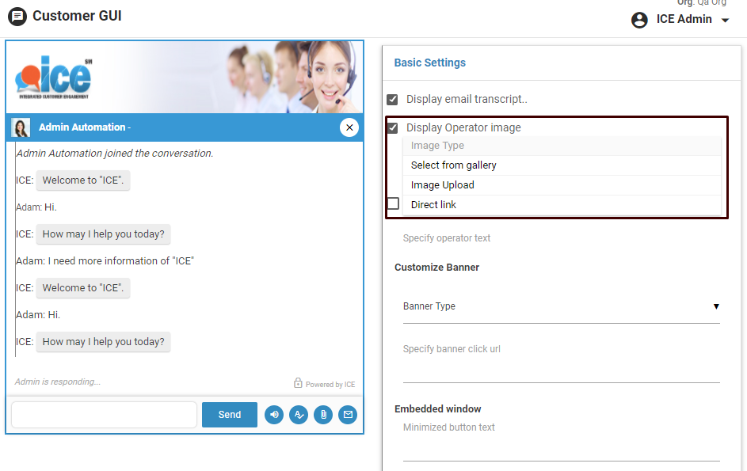Viewport: 747px width, 471px height.
Task: Click the operator avatar in chat header
Action: [x=21, y=127]
